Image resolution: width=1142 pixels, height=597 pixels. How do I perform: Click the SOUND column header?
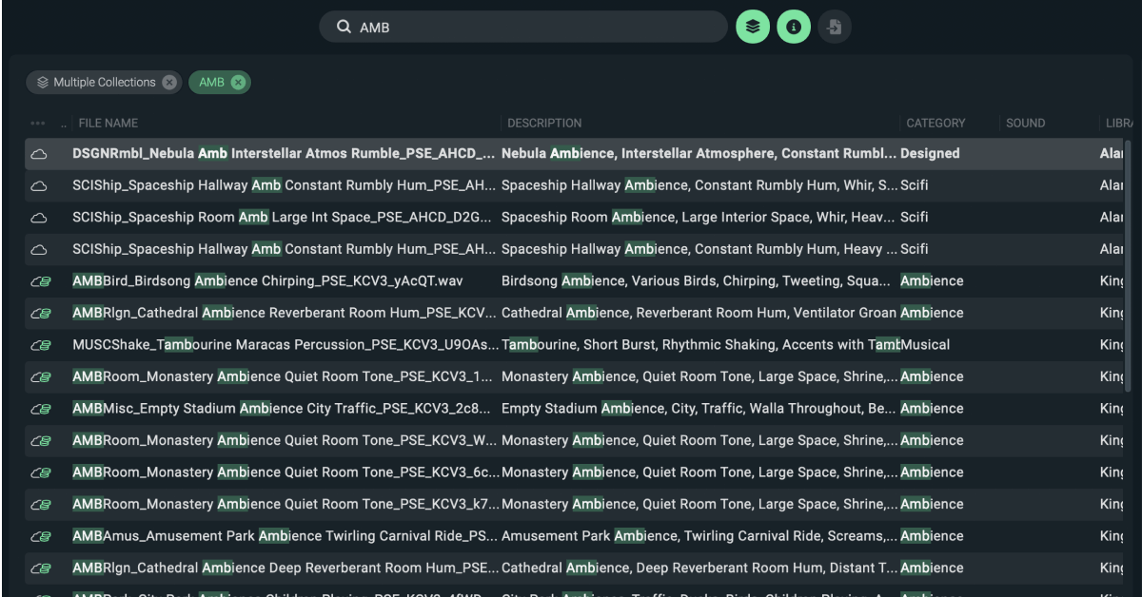[x=1025, y=123]
